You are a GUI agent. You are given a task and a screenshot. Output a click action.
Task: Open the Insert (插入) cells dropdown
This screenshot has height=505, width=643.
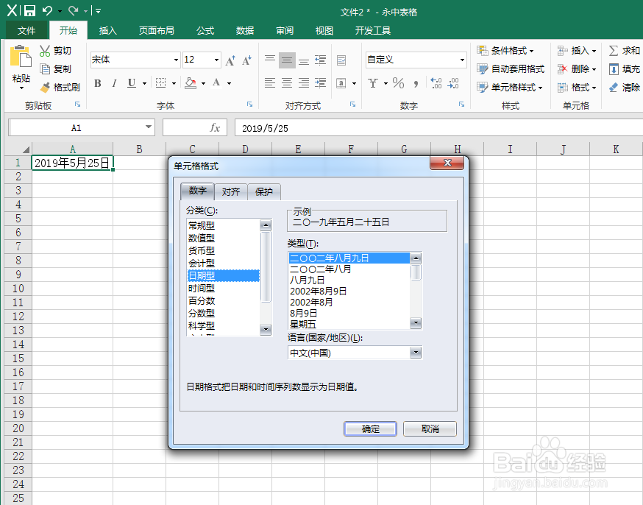576,51
